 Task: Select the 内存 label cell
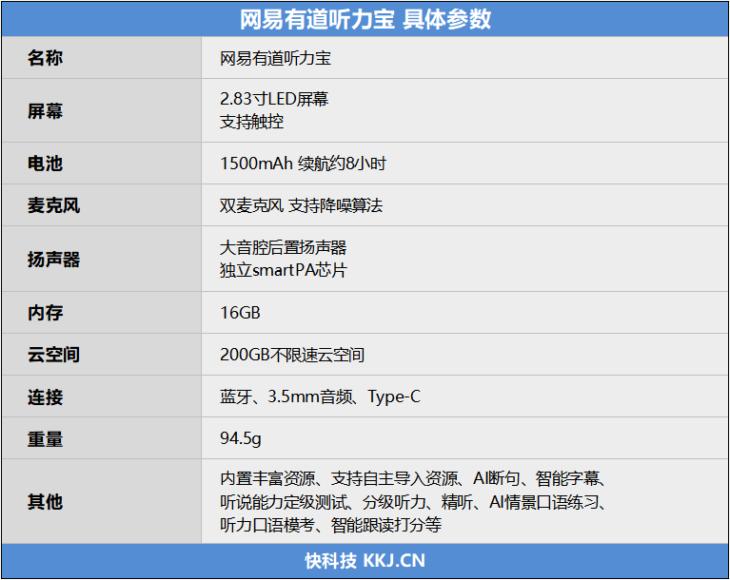tap(102, 313)
